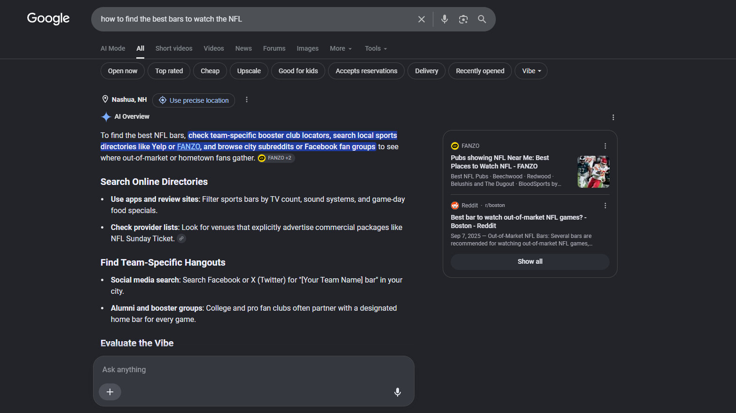Open the Tools dropdown
The width and height of the screenshot is (736, 413).
click(376, 48)
